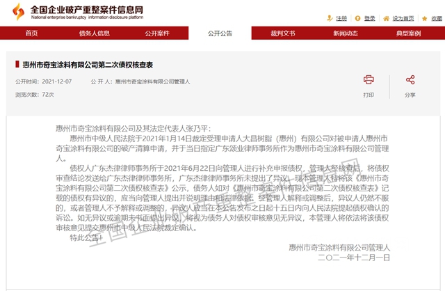Click the English subtitle National enterprise bankruptcy

87,17
